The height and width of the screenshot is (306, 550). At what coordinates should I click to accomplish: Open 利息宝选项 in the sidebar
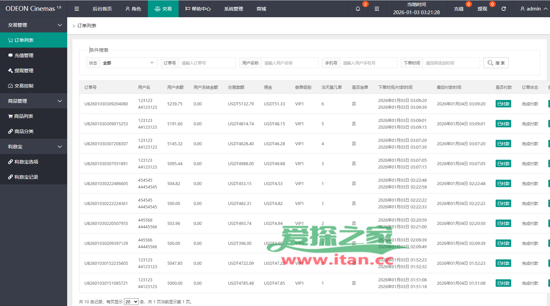[x=26, y=162]
